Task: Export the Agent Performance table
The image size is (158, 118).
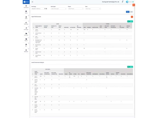Action: tap(130, 21)
